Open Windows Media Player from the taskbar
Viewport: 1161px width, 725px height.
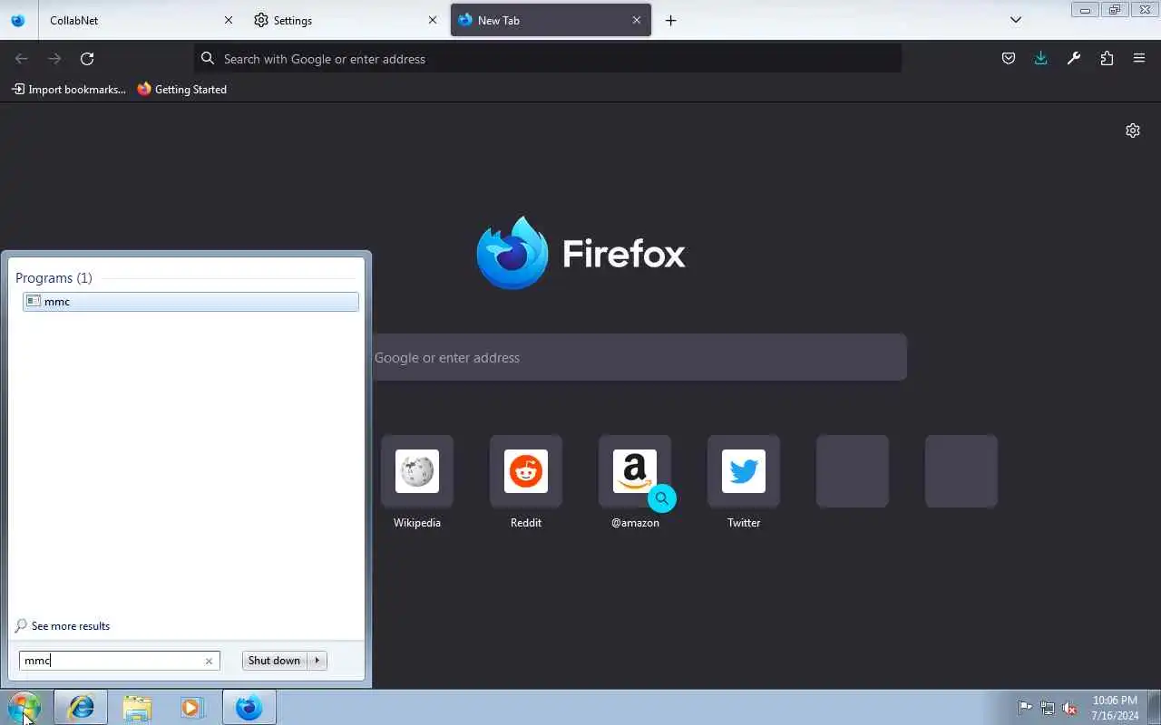click(192, 707)
